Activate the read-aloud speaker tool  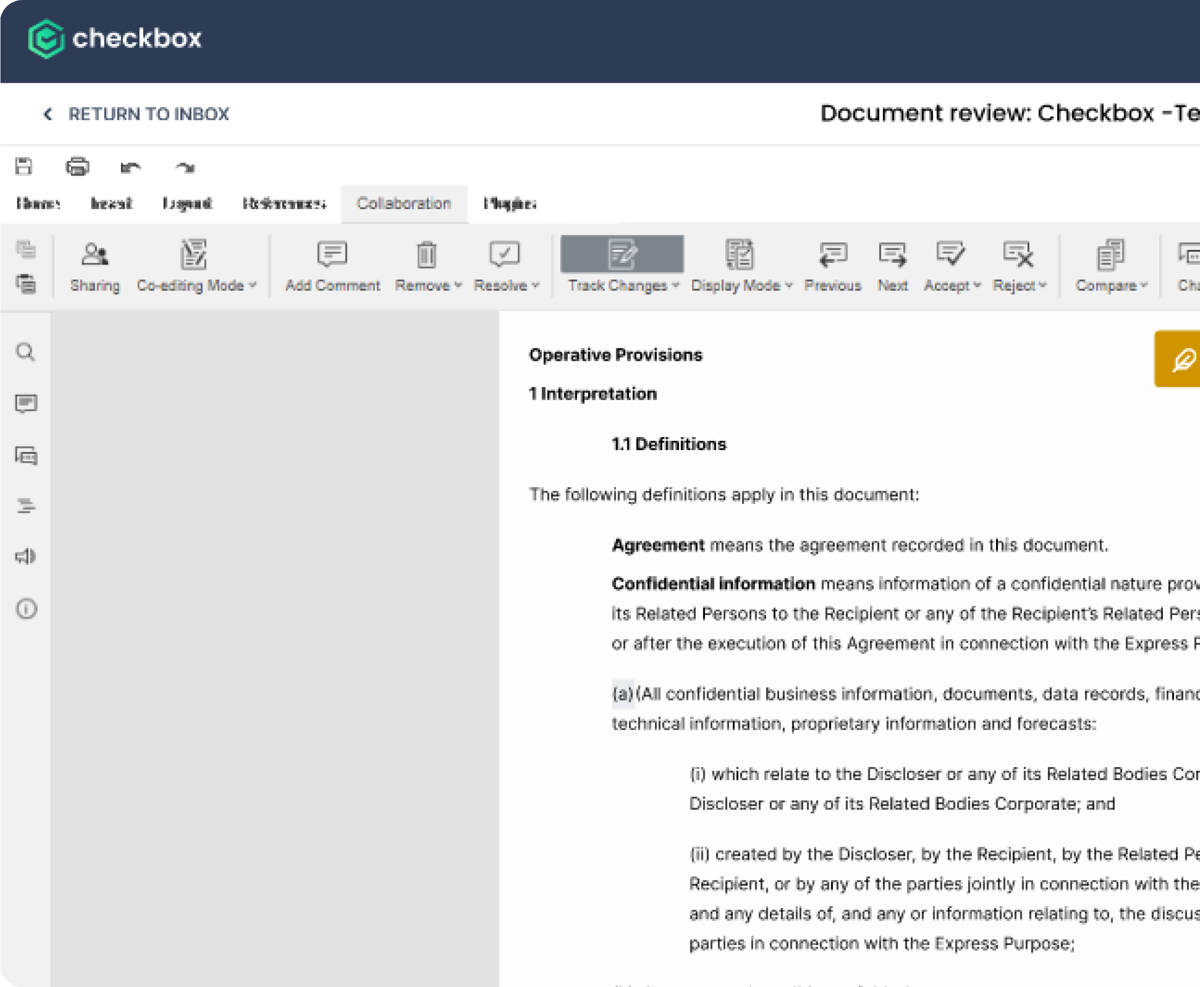25,556
